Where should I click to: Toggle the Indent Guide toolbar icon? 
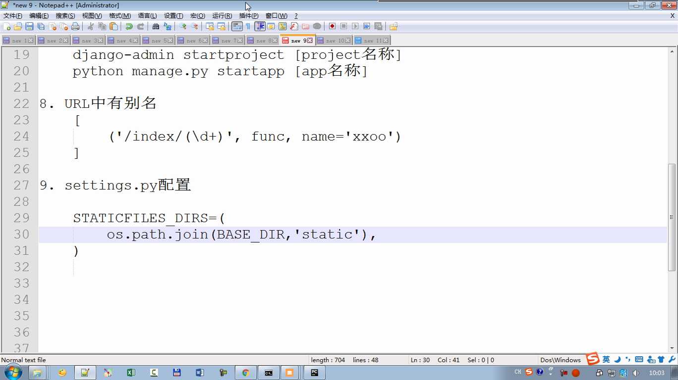(x=260, y=26)
